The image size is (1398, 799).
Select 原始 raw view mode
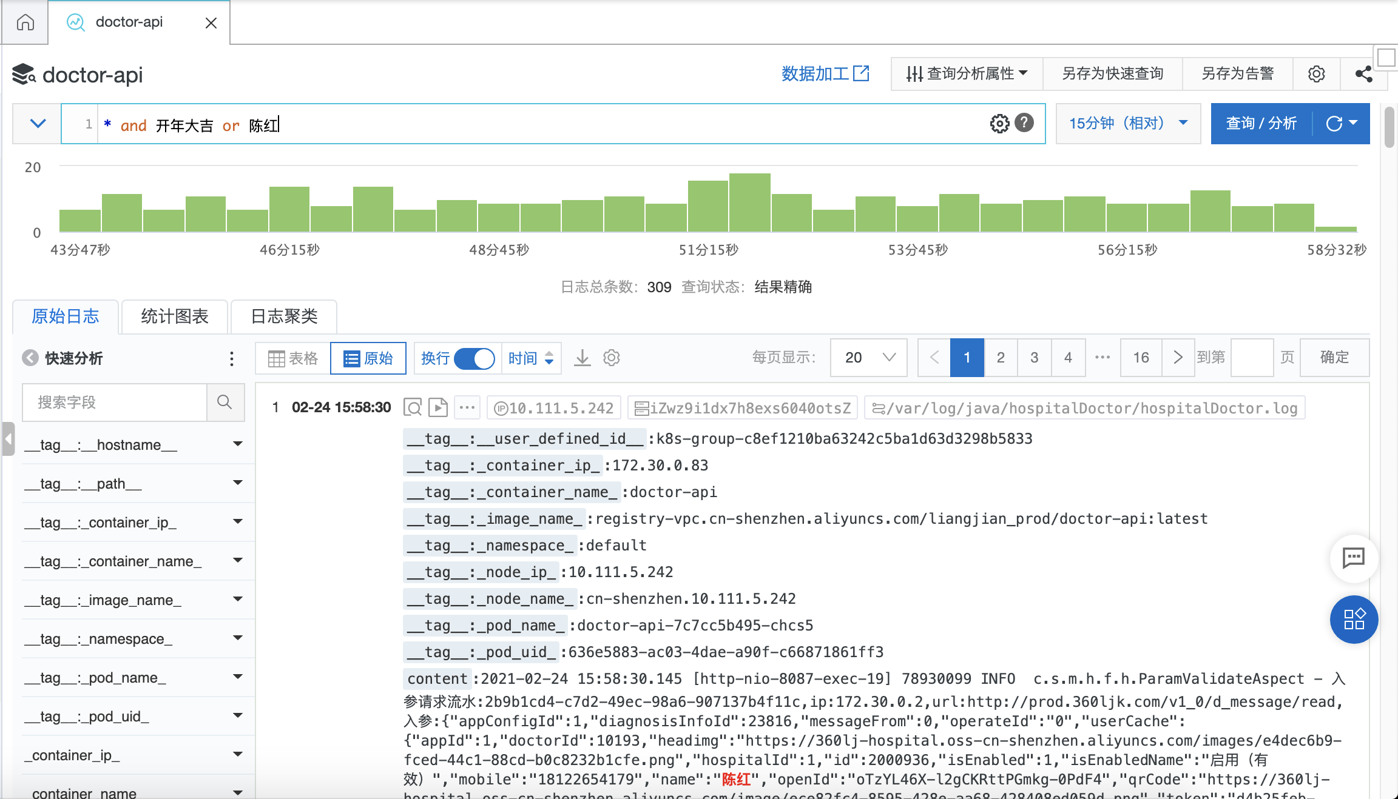point(368,358)
